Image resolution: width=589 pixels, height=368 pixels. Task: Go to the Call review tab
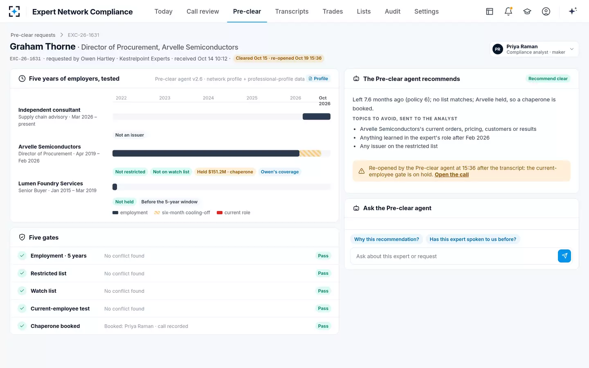[203, 11]
